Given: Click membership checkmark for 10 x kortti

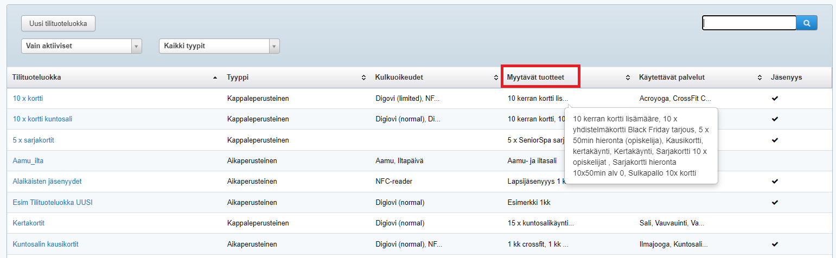Looking at the screenshot, I should tap(775, 99).
